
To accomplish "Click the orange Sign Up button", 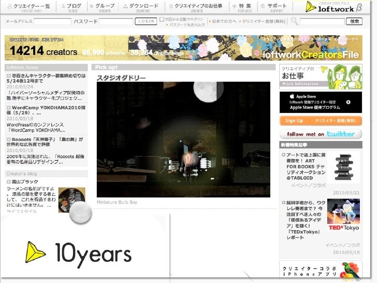I will click(x=321, y=121).
